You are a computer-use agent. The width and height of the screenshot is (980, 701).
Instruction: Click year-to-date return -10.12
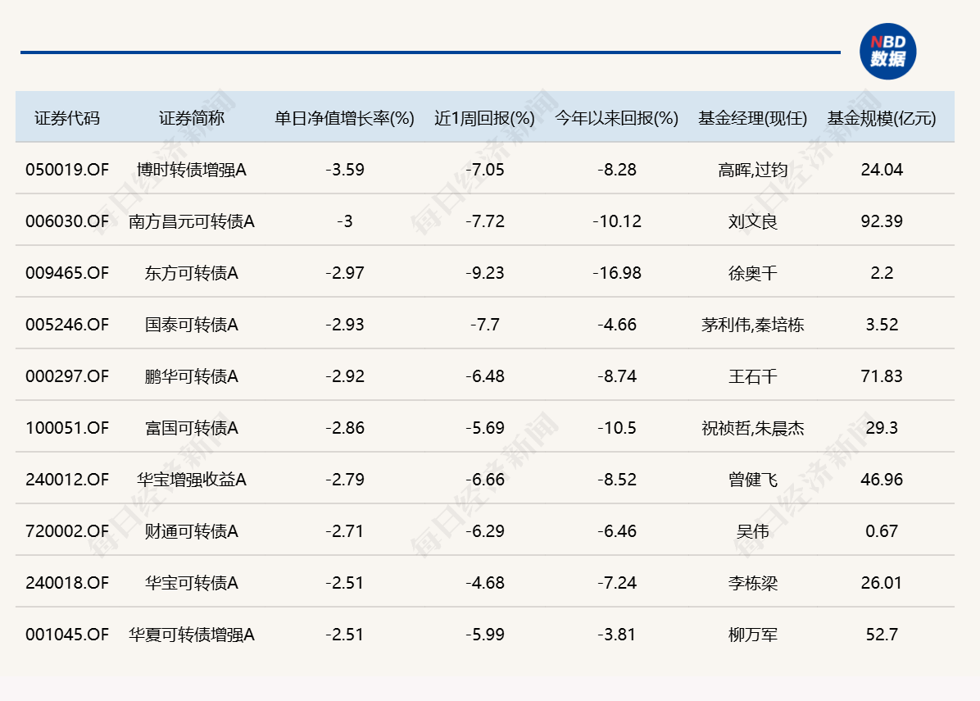tap(616, 221)
